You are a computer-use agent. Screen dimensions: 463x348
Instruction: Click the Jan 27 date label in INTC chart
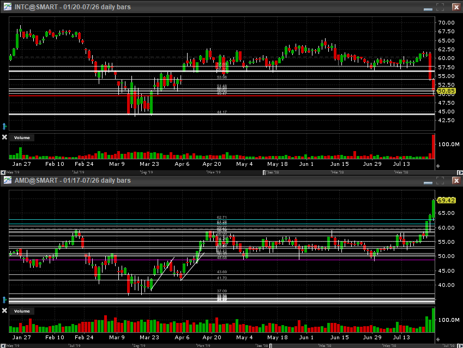(x=22, y=164)
